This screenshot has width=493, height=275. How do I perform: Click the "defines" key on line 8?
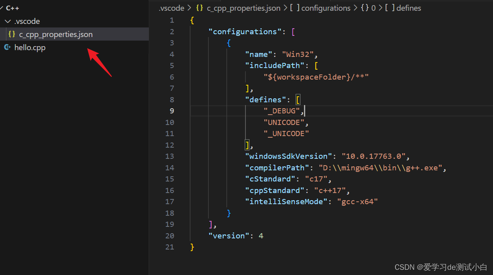click(x=265, y=100)
